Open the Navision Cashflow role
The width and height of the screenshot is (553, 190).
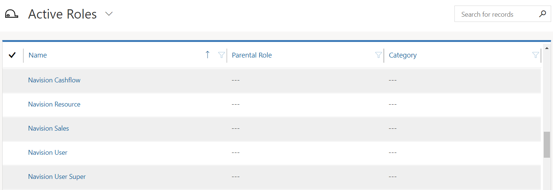pyautogui.click(x=54, y=80)
